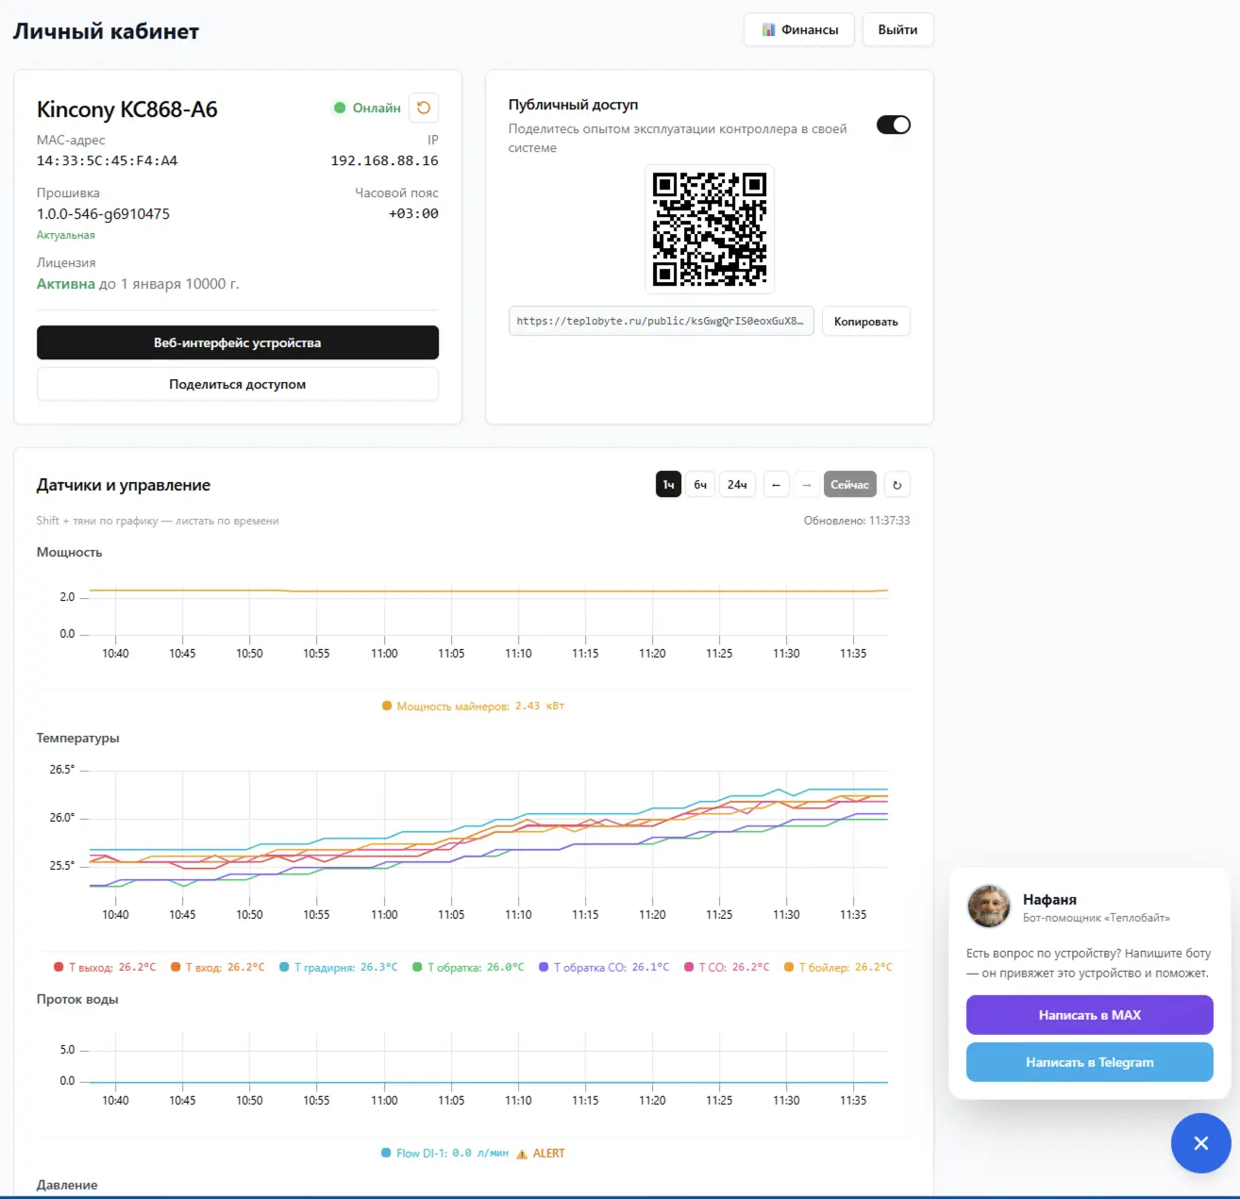Open the Финансы page
The height and width of the screenshot is (1199, 1240).
[x=799, y=29]
